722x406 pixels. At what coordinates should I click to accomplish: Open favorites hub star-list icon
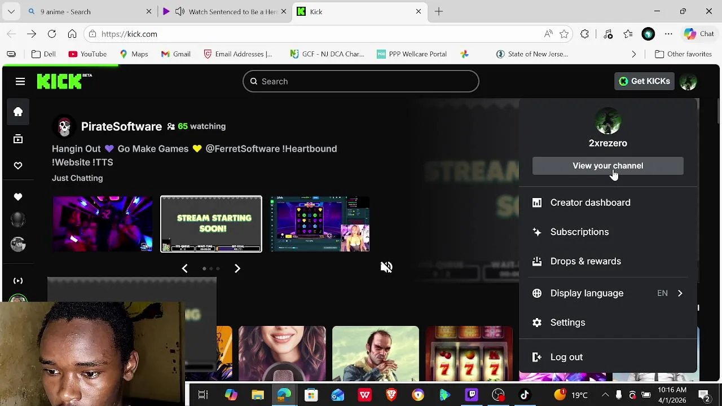pos(628,34)
